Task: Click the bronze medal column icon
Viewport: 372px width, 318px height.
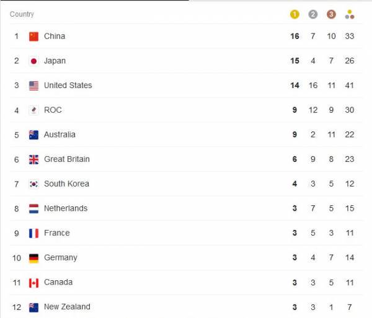Action: point(331,14)
